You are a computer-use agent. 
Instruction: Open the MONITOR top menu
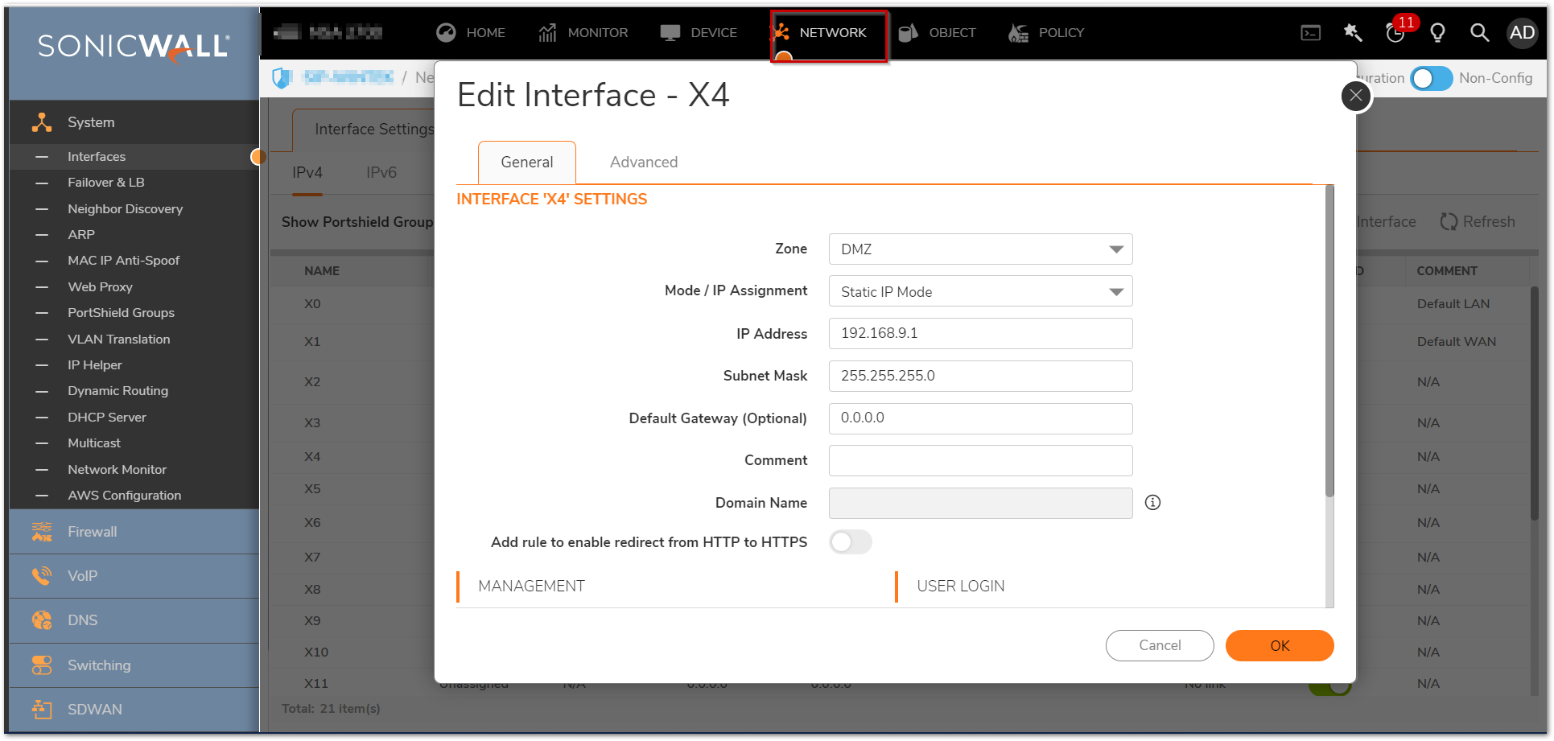pos(583,33)
